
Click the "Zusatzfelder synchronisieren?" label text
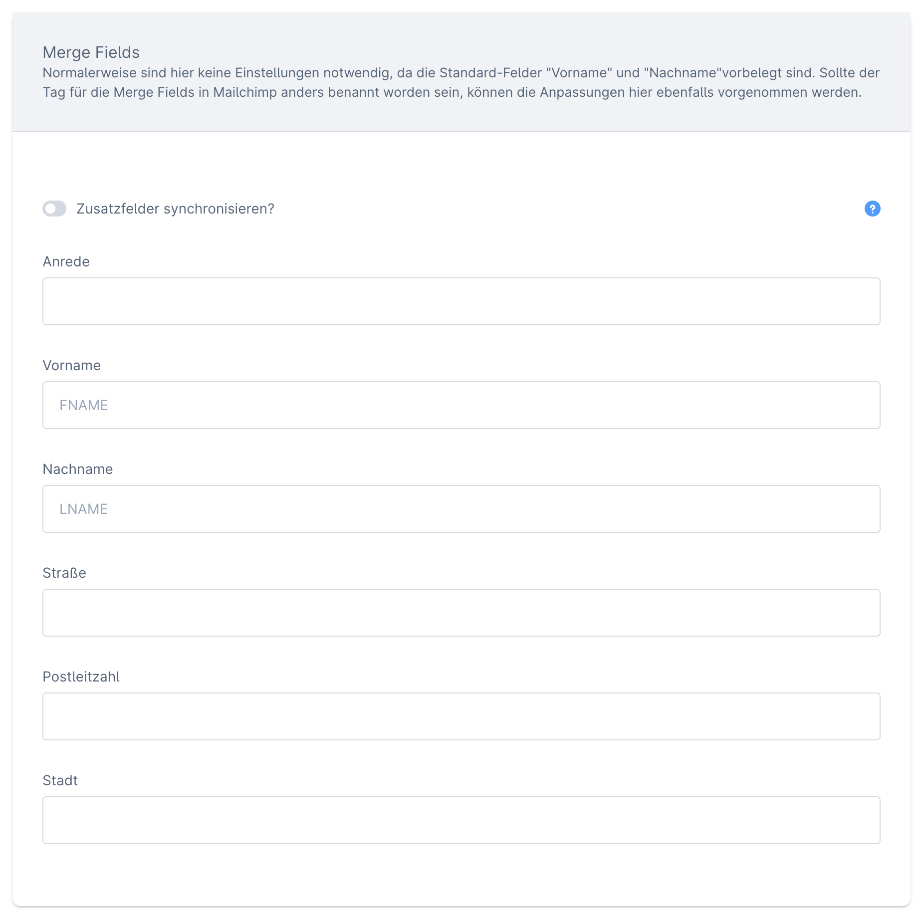(176, 209)
